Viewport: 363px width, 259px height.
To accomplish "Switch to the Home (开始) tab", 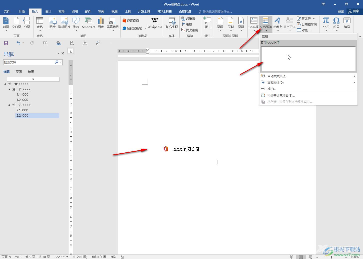I will 22,12.
